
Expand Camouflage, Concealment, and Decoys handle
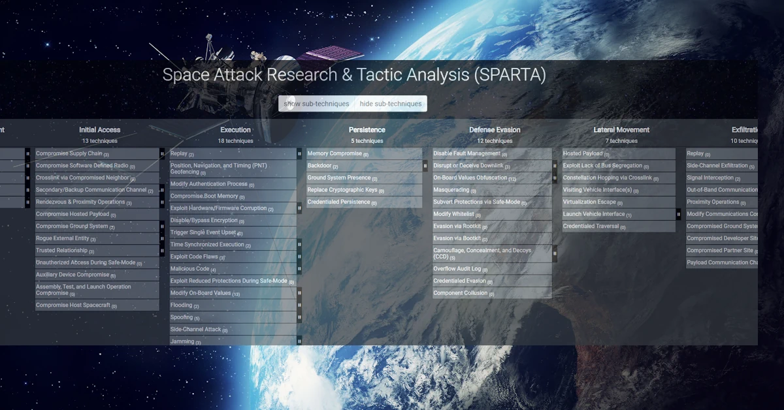pyautogui.click(x=555, y=253)
